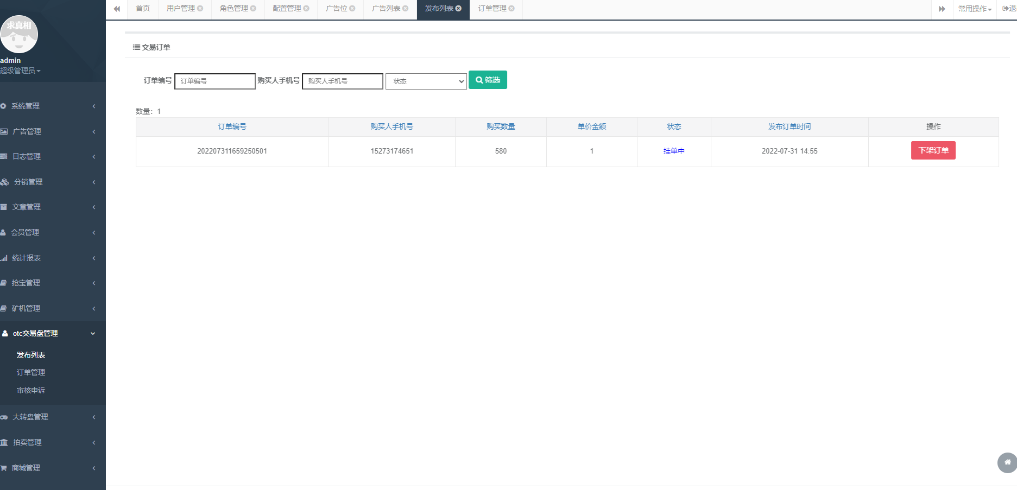The width and height of the screenshot is (1017, 490).
Task: Open 审核申诉 in the sidebar submenu
Action: click(31, 390)
